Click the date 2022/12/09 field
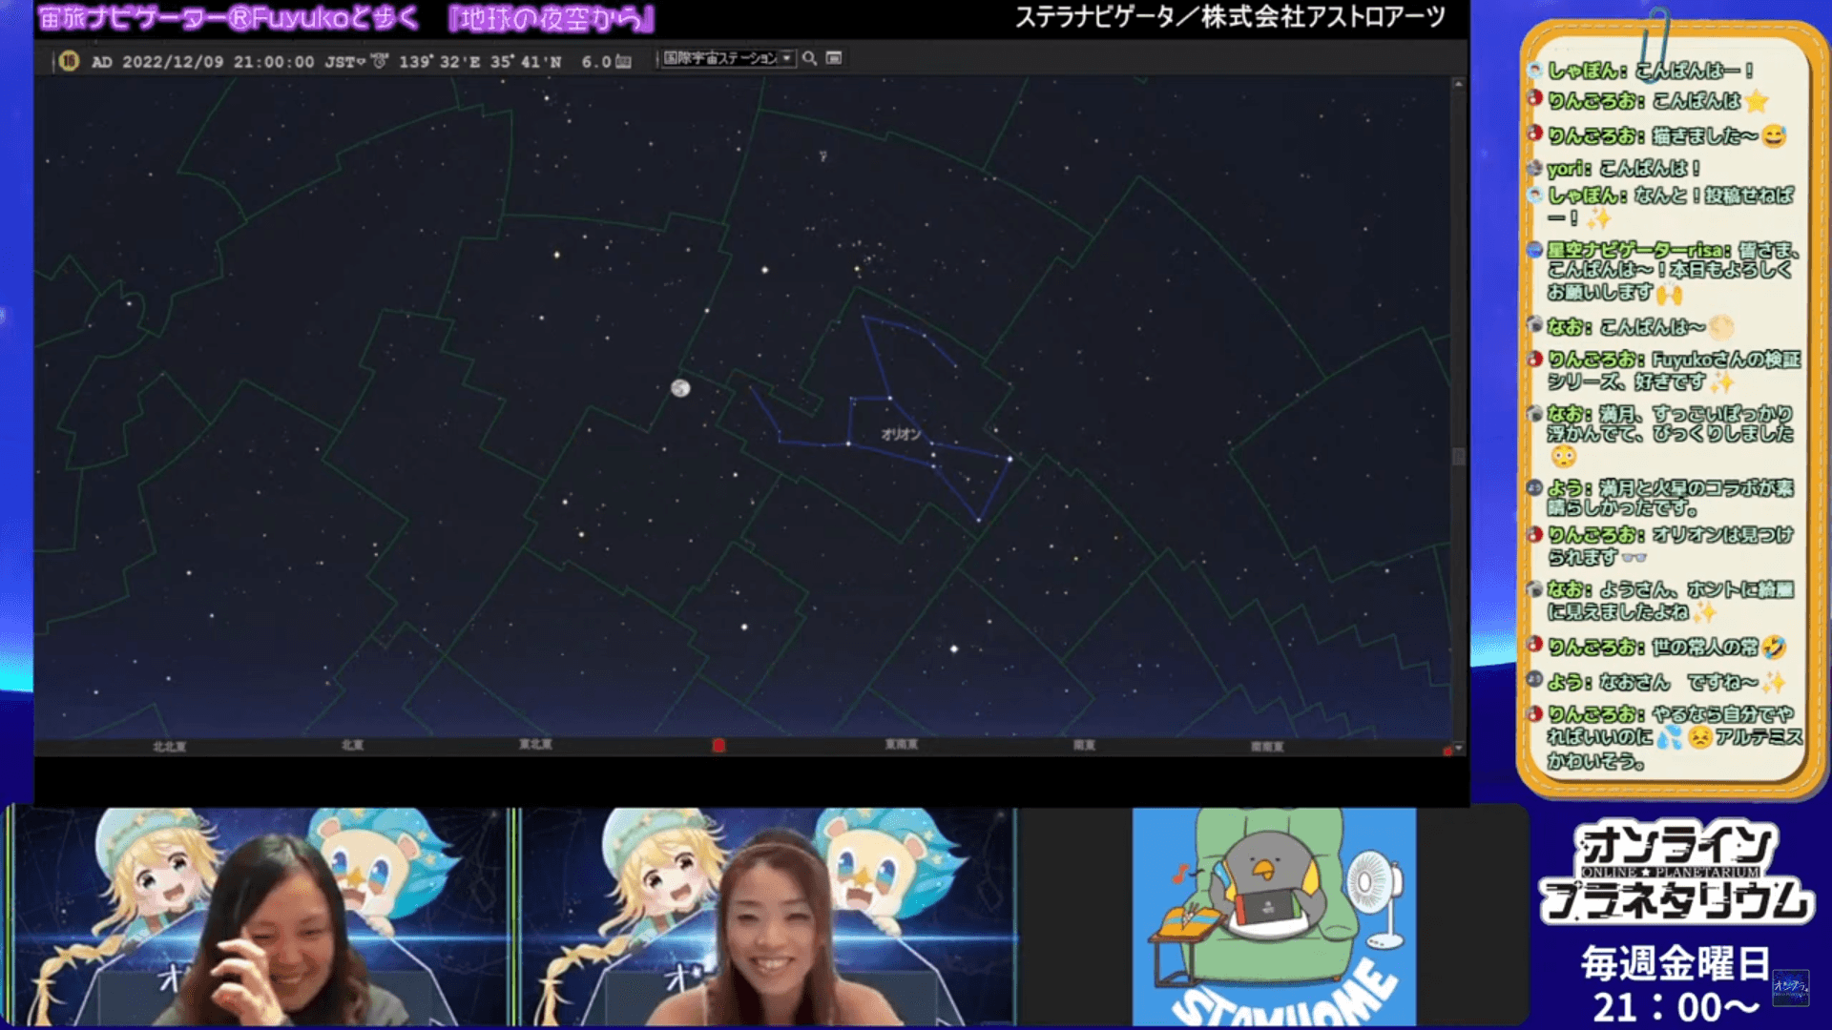 tap(173, 62)
